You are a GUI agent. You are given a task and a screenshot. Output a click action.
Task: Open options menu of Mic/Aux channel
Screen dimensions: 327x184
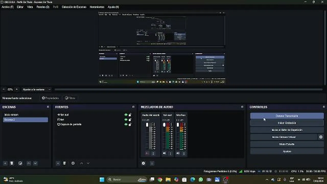(184, 153)
